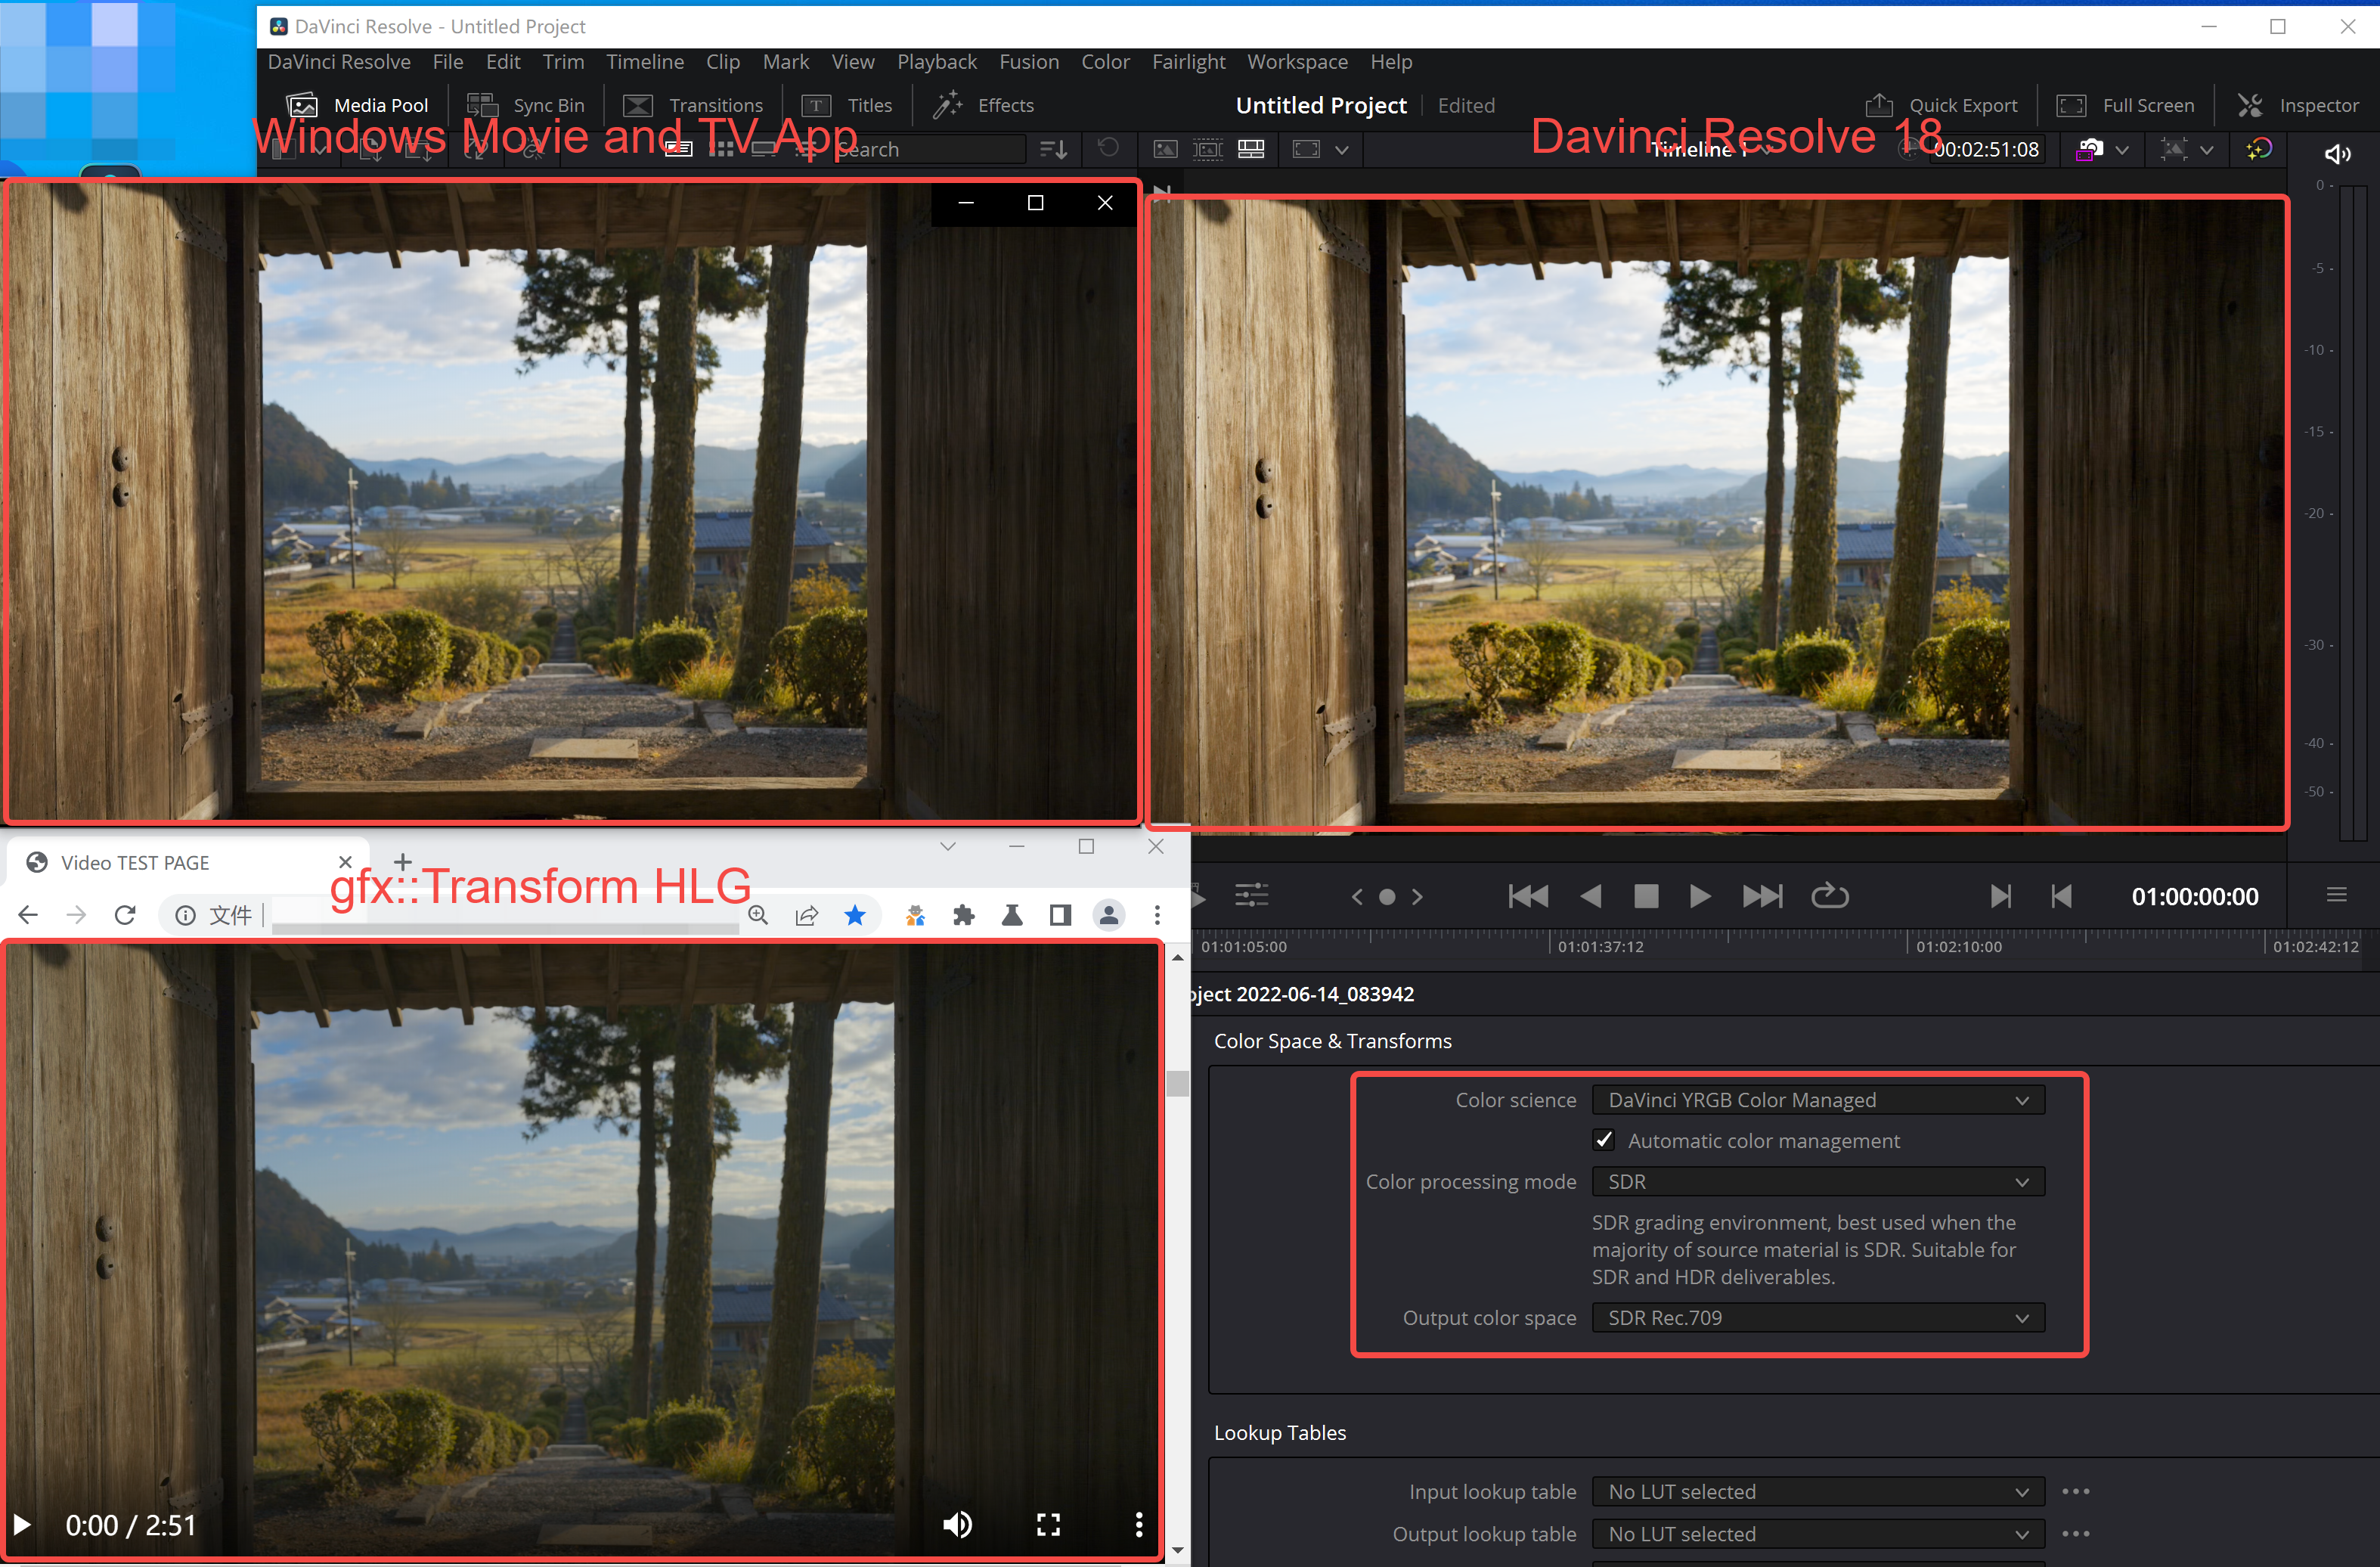Open the Sync Bin panel
Image resolution: width=2380 pixels, height=1567 pixels.
526,105
